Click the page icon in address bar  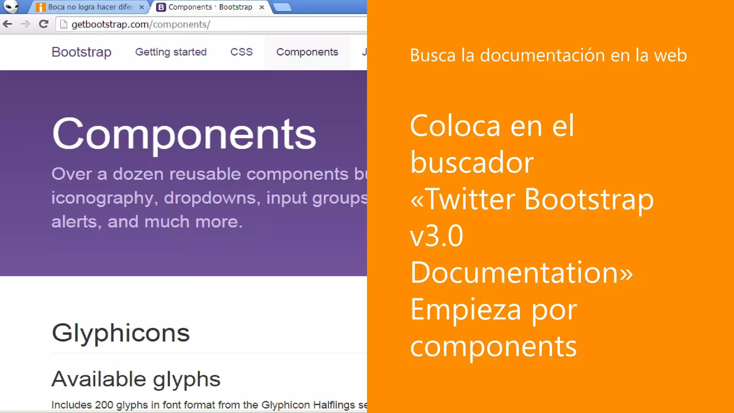64,24
